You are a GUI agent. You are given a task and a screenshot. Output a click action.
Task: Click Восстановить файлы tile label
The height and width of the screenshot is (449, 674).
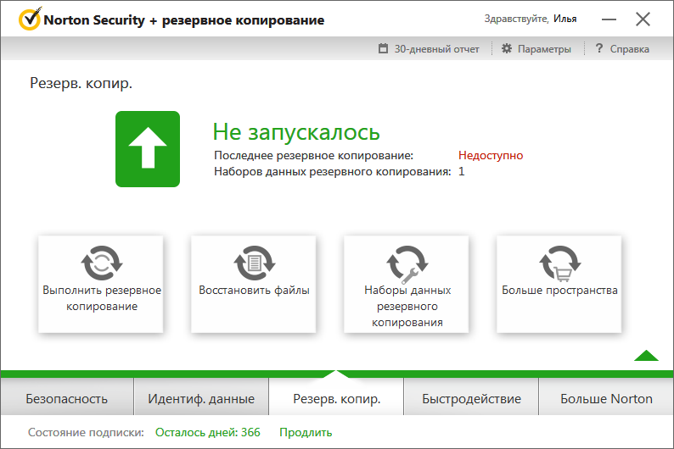click(254, 291)
